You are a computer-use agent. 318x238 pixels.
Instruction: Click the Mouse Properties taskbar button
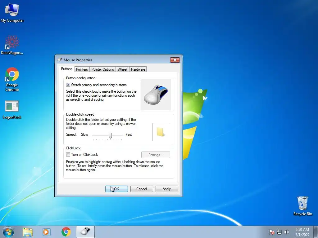[x=85, y=232]
